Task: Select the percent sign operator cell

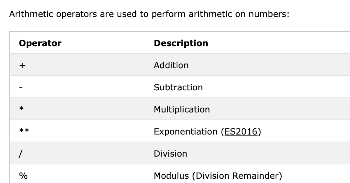Action: 23,176
